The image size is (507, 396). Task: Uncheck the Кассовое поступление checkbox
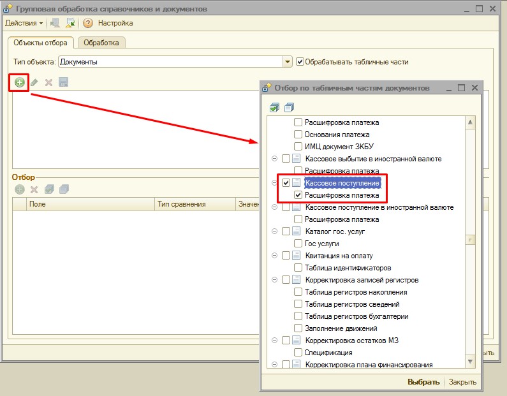286,183
